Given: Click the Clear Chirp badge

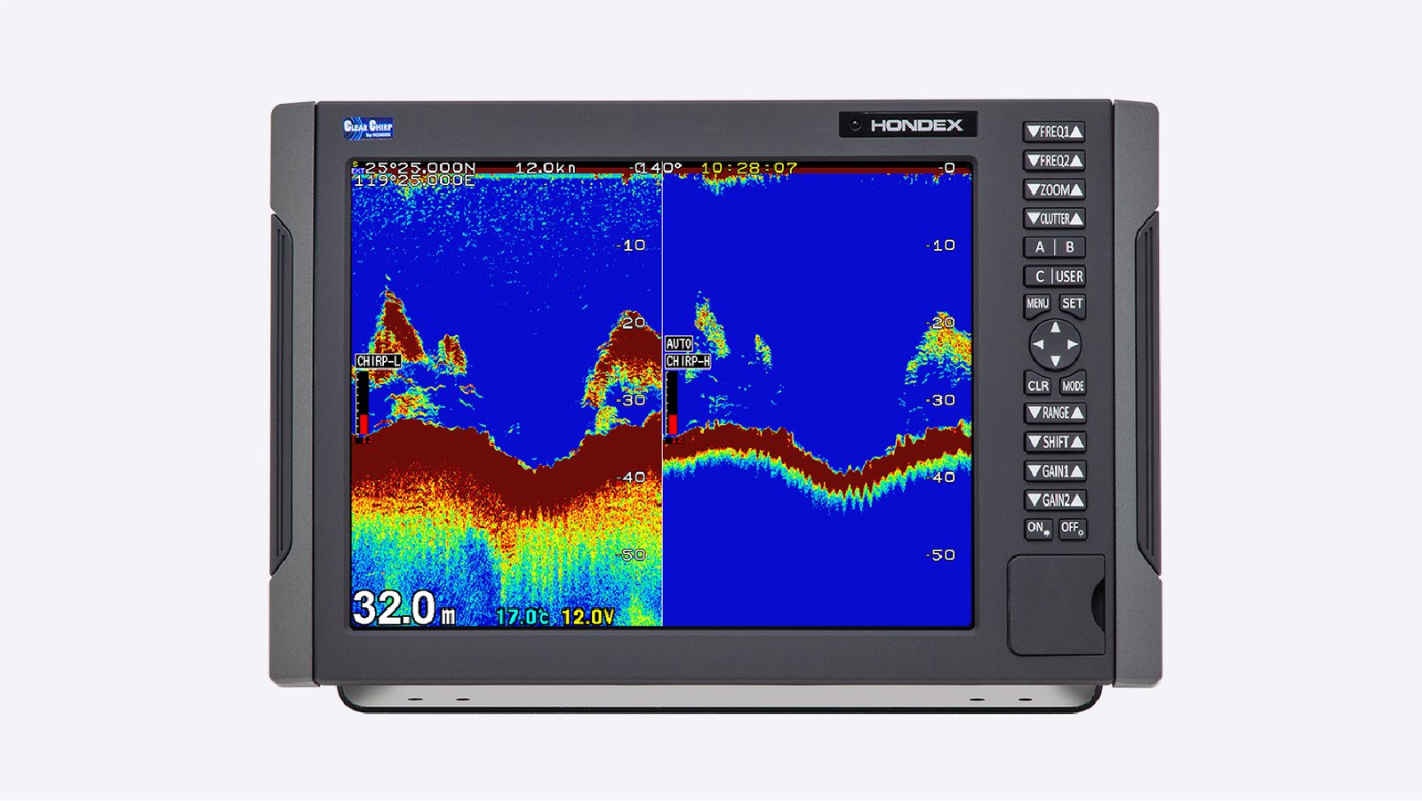Looking at the screenshot, I should pyautogui.click(x=368, y=128).
